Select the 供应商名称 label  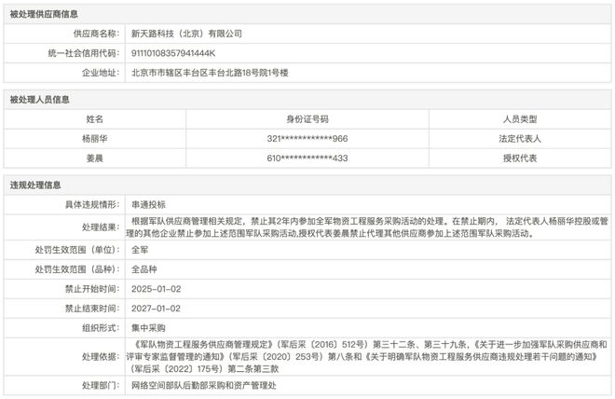tap(97, 34)
